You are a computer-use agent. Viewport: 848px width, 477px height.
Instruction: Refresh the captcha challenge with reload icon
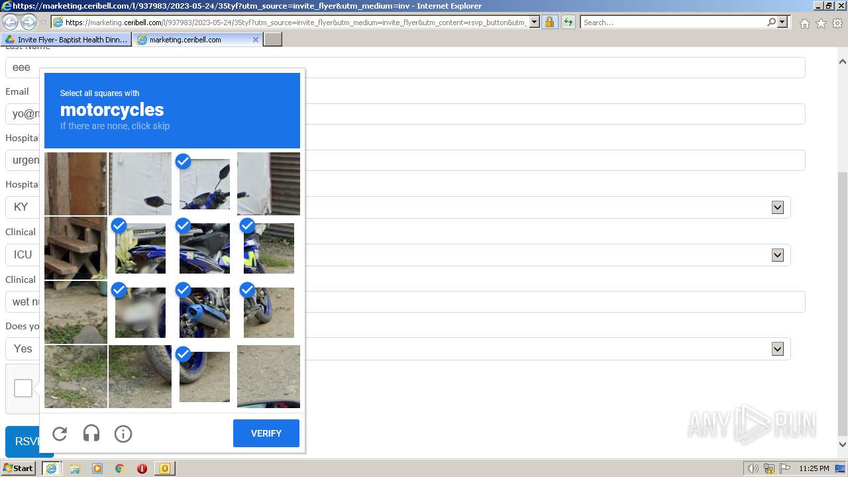pyautogui.click(x=60, y=433)
